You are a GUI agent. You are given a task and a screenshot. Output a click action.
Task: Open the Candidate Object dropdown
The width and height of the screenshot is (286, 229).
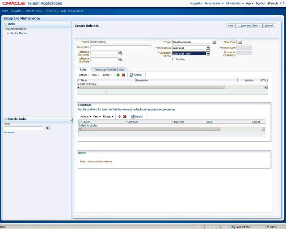pyautogui.click(x=191, y=54)
